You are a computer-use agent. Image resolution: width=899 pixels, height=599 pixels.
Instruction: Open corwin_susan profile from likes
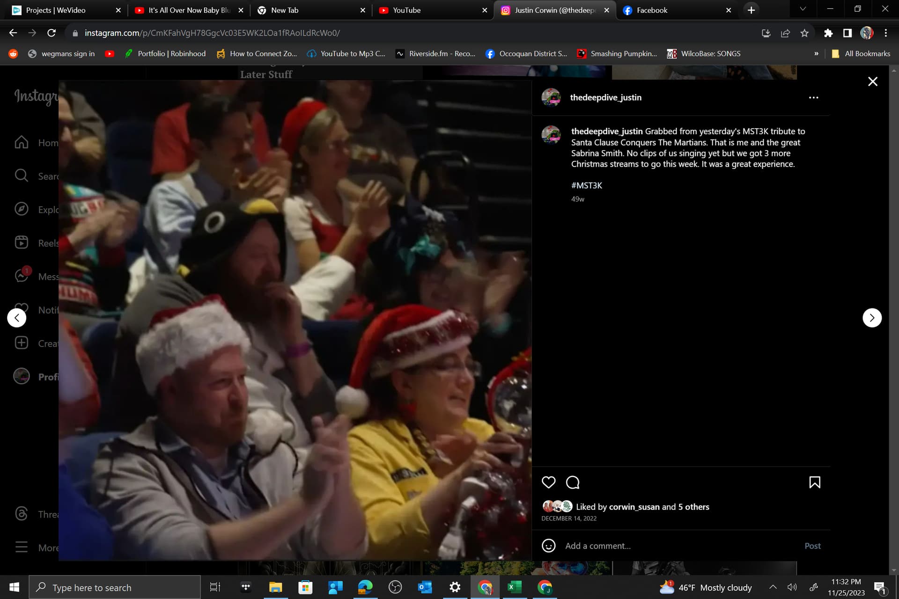(x=634, y=507)
